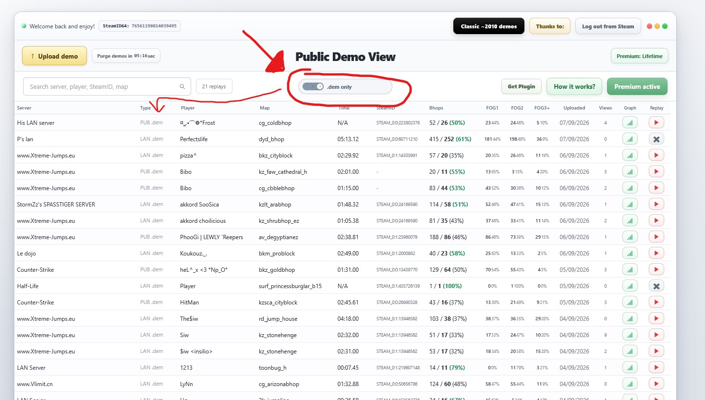Click the search magnifier icon
The width and height of the screenshot is (705, 400).
pyautogui.click(x=182, y=87)
